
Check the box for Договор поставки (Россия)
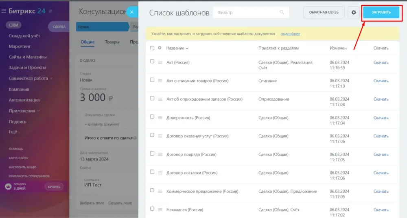[x=152, y=172]
